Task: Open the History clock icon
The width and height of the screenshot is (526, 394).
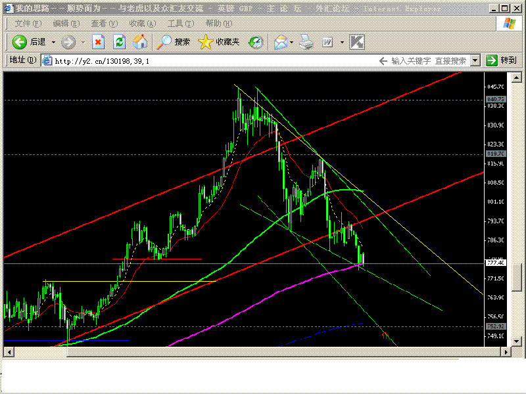Action: pos(256,42)
